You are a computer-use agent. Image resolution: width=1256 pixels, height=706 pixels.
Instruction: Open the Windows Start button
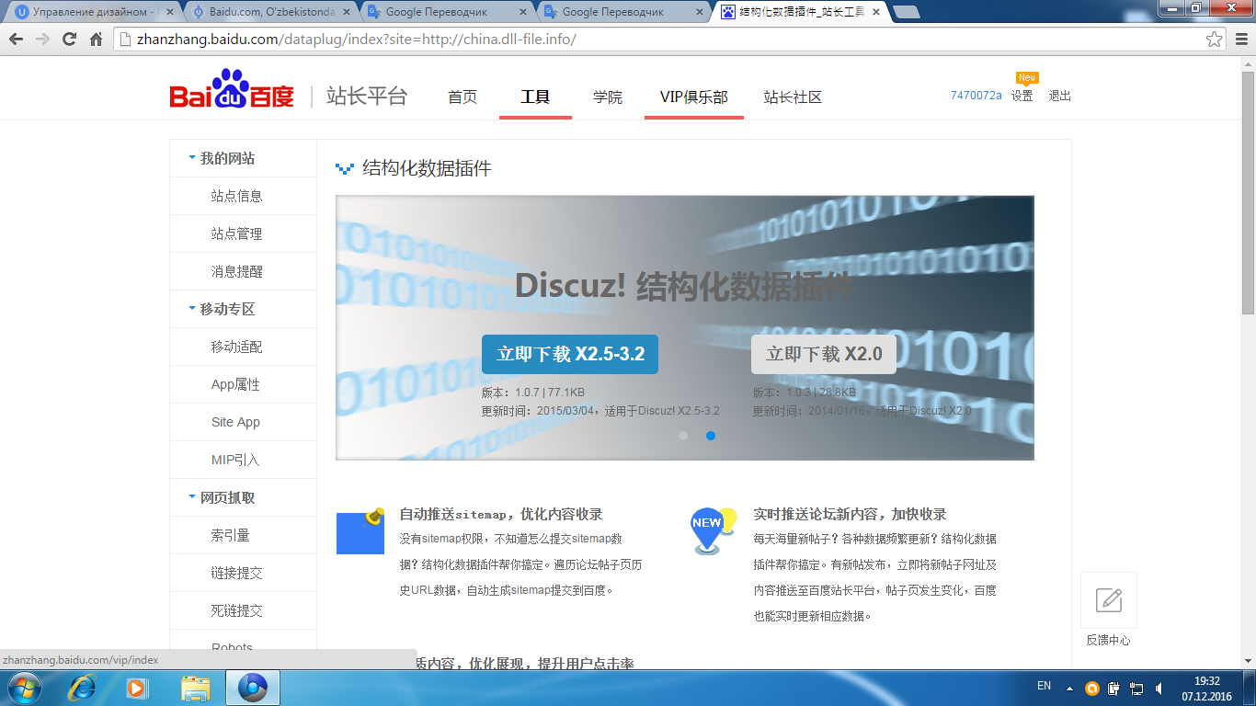pyautogui.click(x=25, y=688)
